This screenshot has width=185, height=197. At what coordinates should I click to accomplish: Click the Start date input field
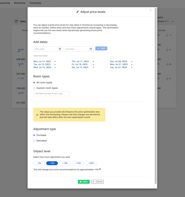point(48,49)
